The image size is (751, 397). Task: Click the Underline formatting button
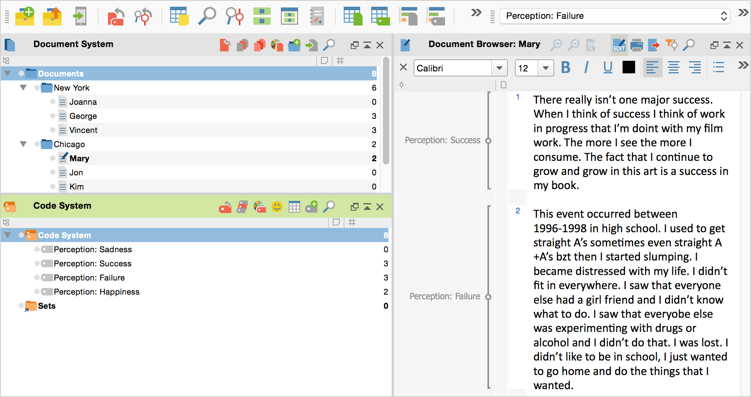(608, 68)
